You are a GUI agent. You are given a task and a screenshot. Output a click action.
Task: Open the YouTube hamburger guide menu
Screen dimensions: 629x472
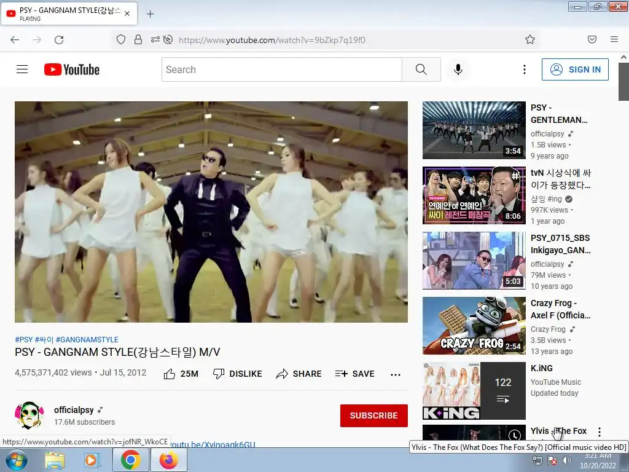tap(22, 69)
